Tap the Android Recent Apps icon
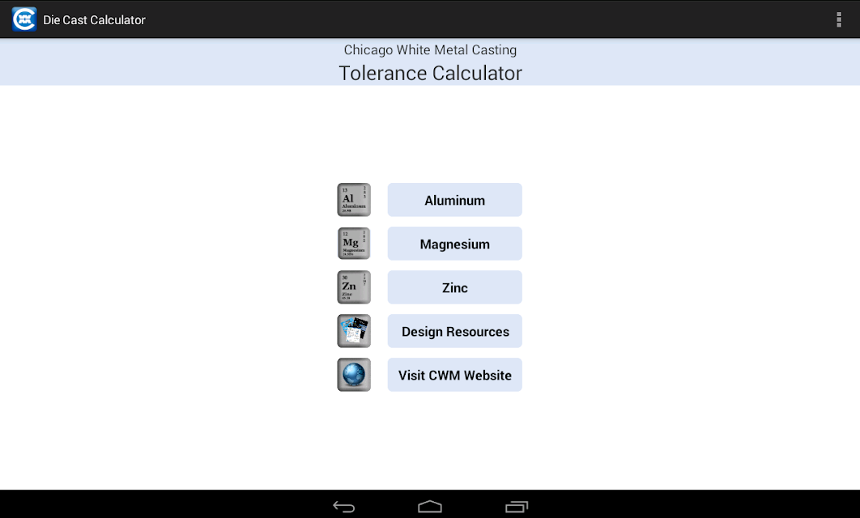The image size is (860, 518). 516,507
